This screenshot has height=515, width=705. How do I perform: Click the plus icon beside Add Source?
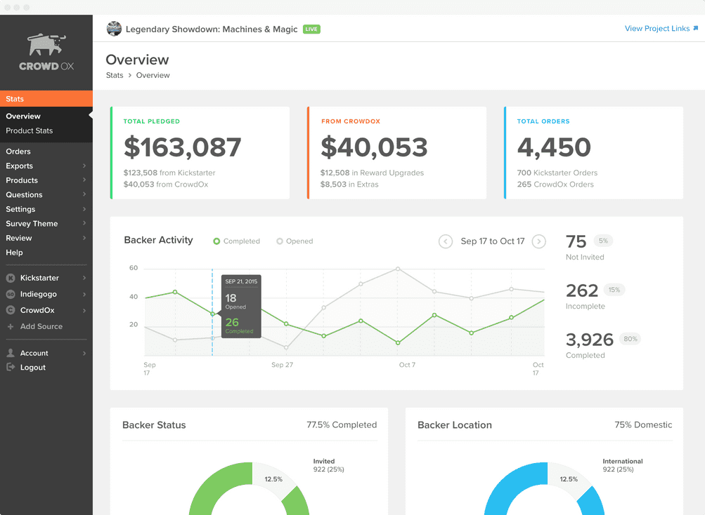point(11,326)
